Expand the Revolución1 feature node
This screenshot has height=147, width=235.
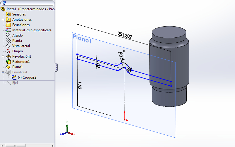pos(3,57)
